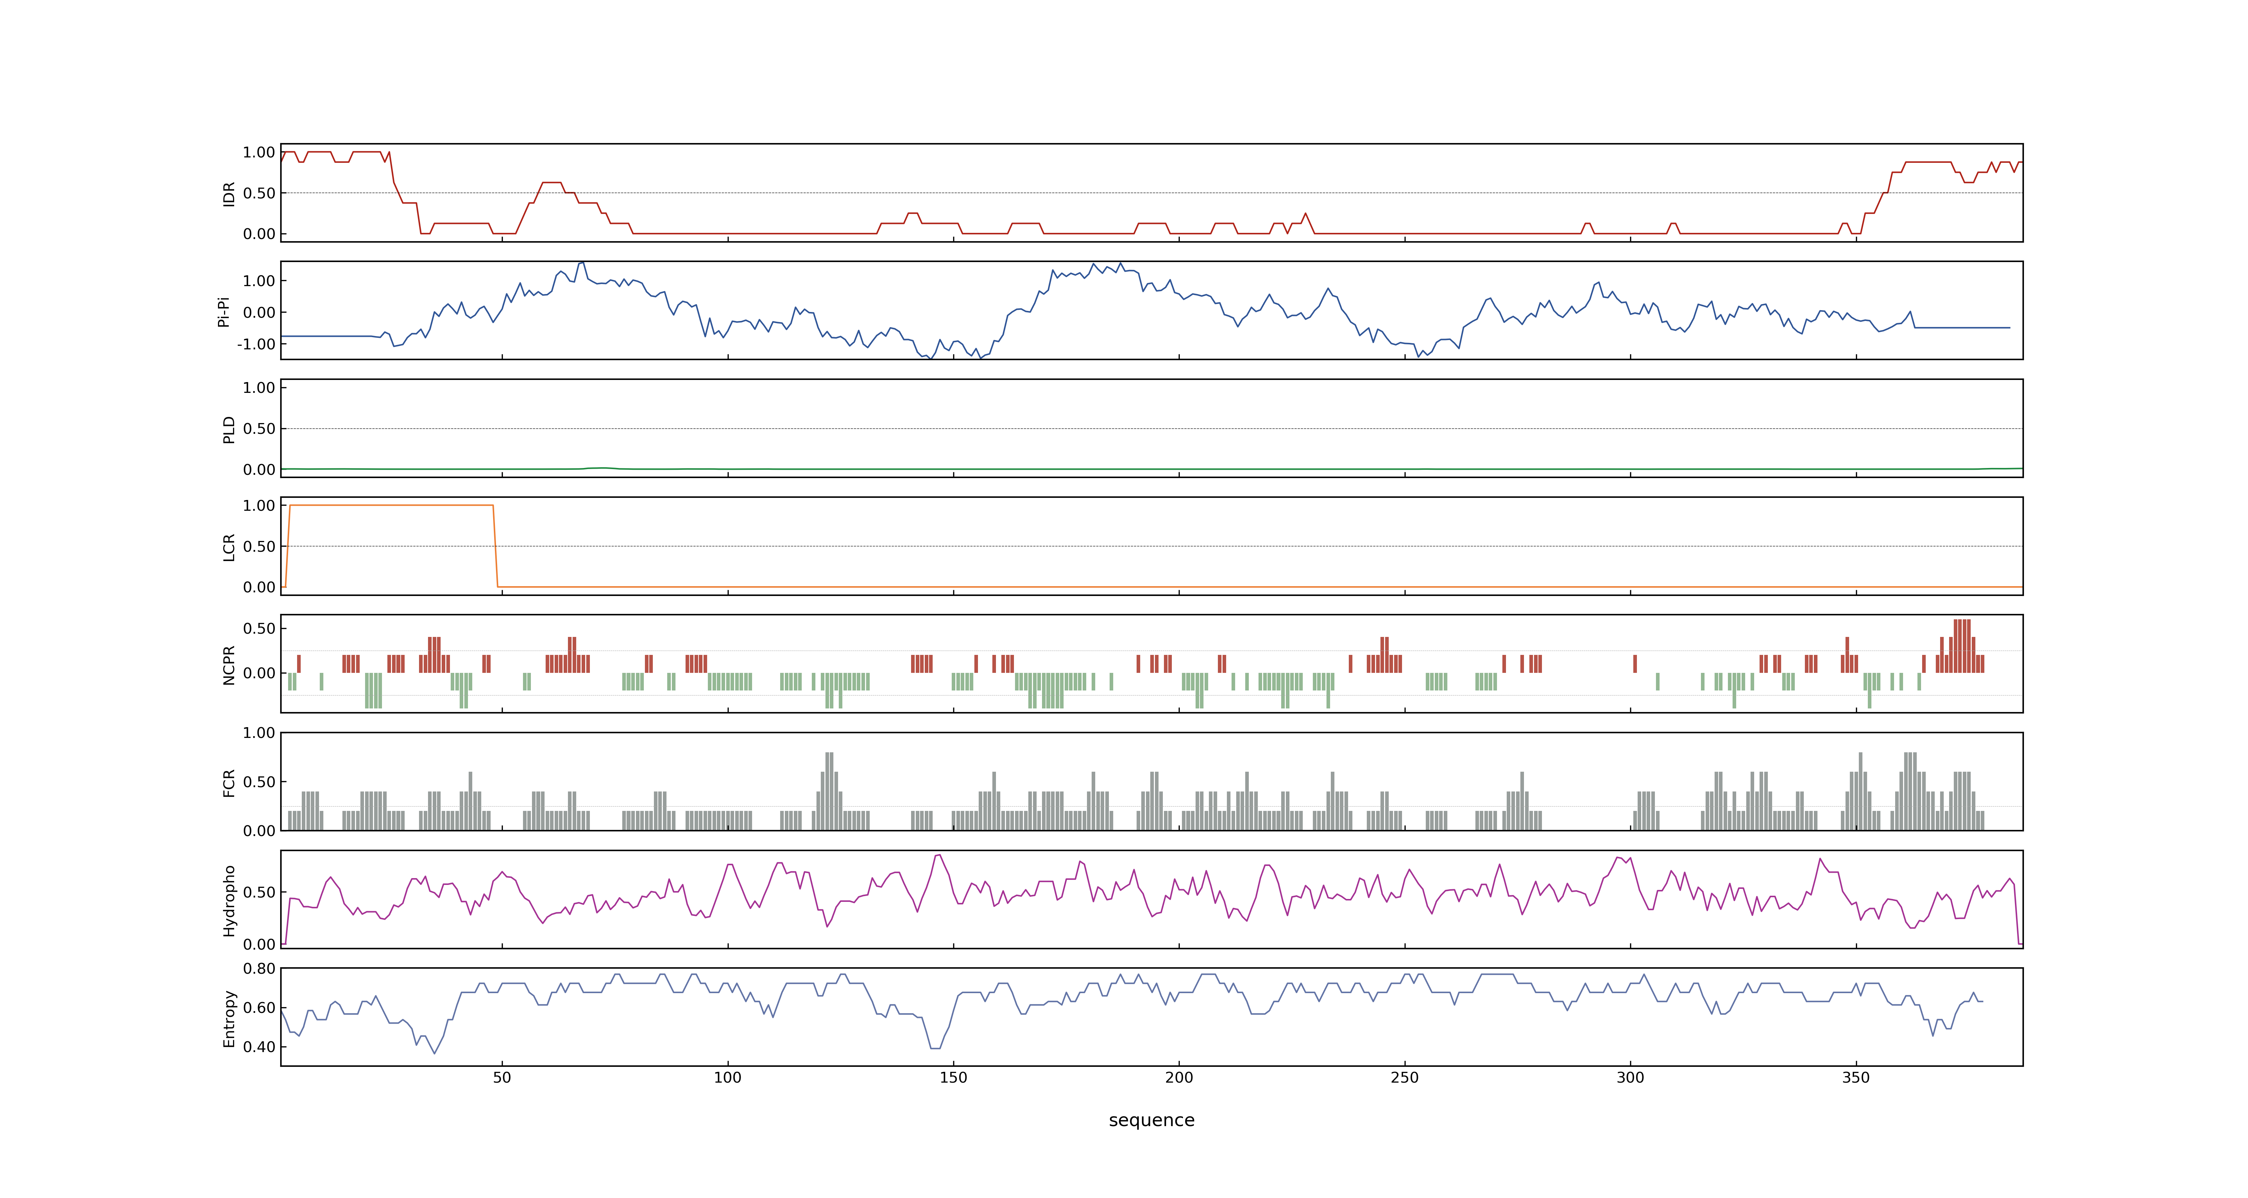The width and height of the screenshot is (2248, 1198).
Task: Click the IDR axis label
Action: coord(229,194)
